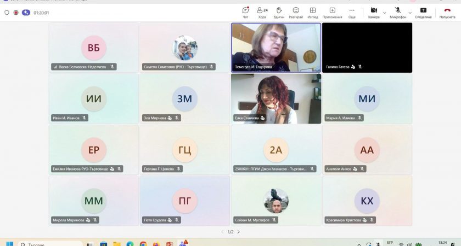This screenshot has height=246, width=461.
Task: Raise hand with the Вдигни button
Action: pyautogui.click(x=279, y=13)
